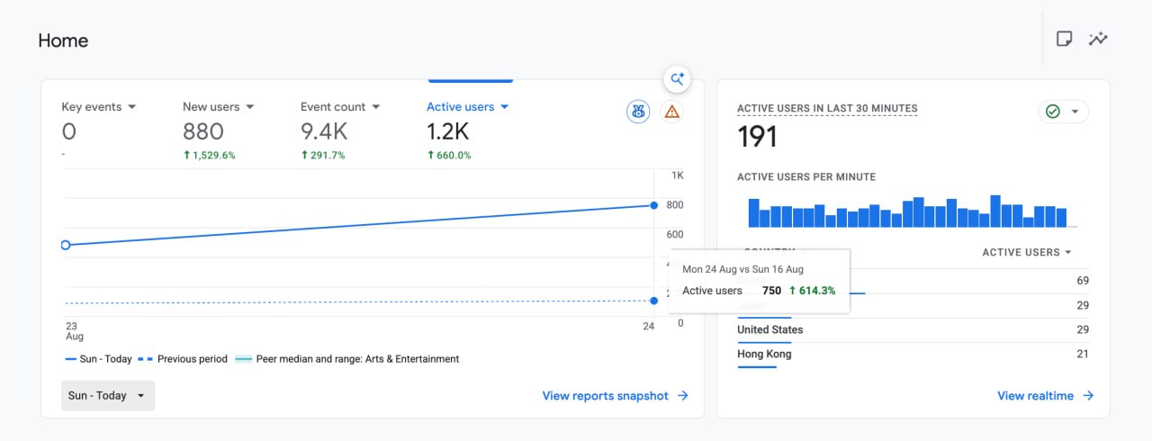Click the arrow next to View reports snapshot
Viewport: 1152px width, 441px height.
pos(683,396)
